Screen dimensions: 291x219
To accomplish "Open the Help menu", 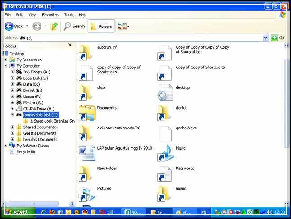I will (82, 15).
